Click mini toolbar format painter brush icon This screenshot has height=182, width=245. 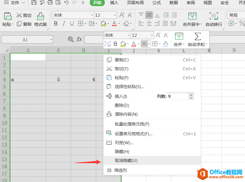tap(166, 44)
